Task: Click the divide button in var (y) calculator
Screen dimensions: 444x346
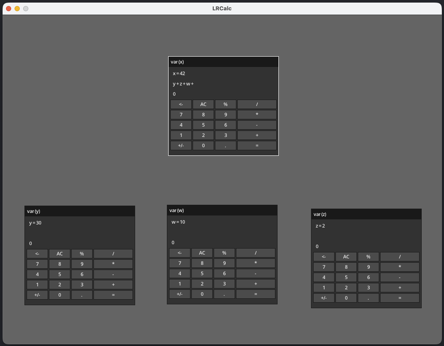Action: point(113,254)
